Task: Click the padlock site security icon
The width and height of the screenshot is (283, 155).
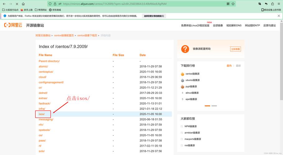Action: [x=55, y=4]
